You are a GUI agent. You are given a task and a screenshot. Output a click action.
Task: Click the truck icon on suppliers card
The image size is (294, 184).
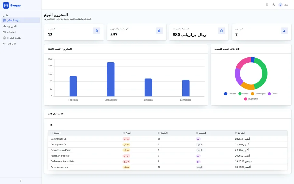click(x=284, y=31)
